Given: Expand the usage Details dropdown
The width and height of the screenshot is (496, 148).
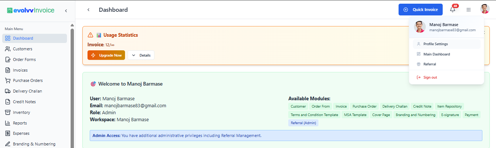Looking at the screenshot, I should pyautogui.click(x=141, y=55).
